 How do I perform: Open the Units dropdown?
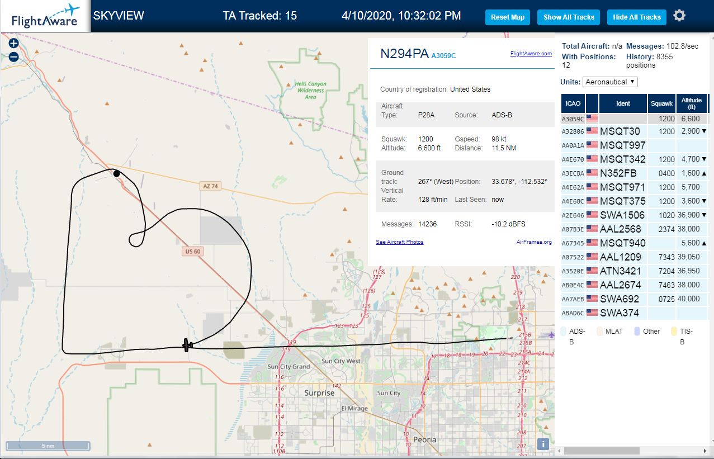point(610,82)
